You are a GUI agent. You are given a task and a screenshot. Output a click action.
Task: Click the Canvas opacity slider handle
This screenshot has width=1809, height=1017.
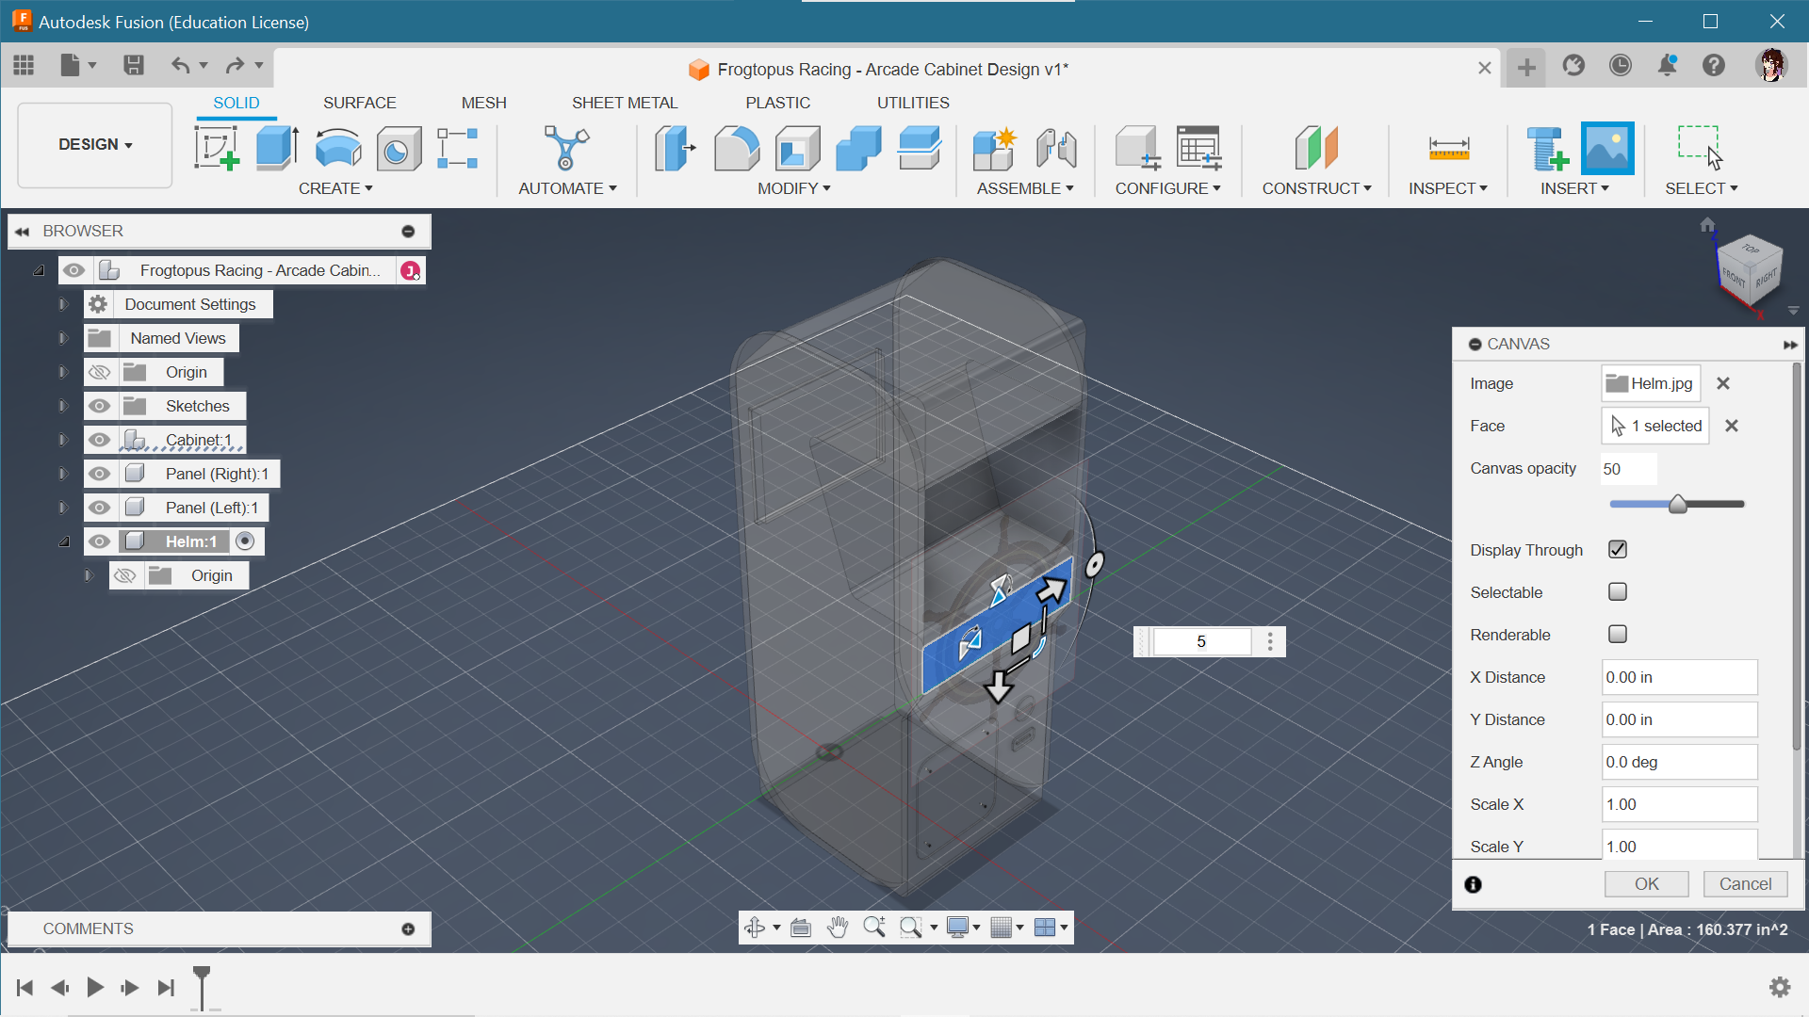tap(1678, 505)
